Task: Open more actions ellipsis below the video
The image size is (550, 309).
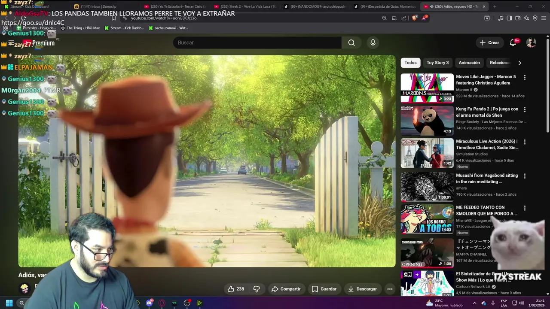Action: [390, 289]
